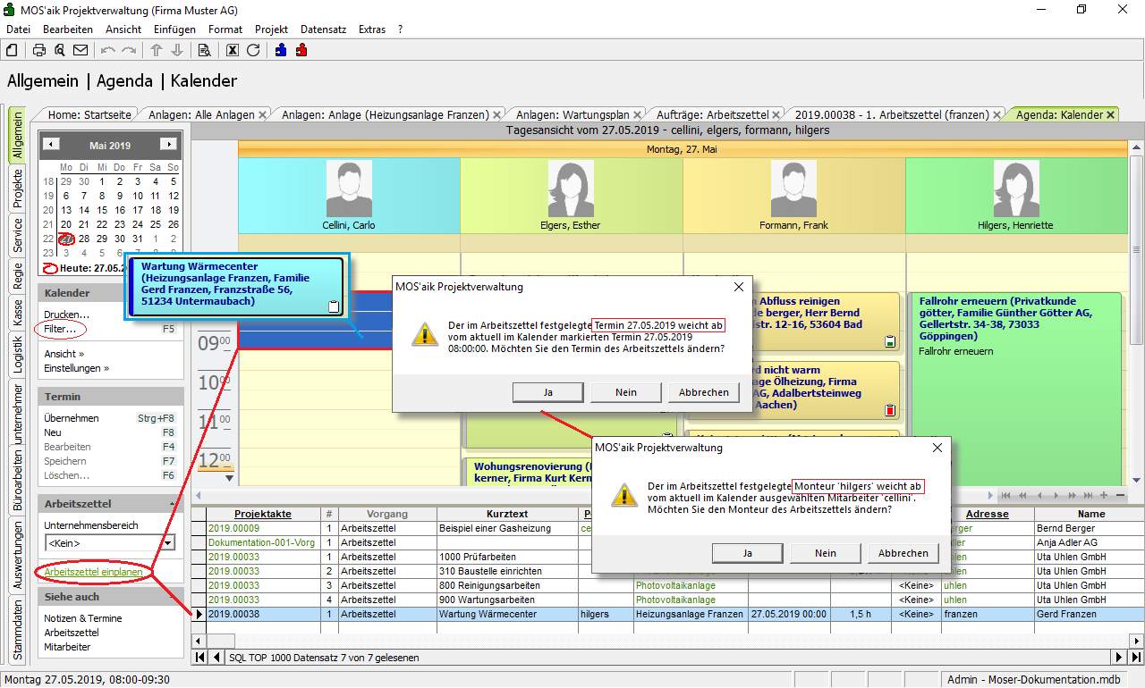The height and width of the screenshot is (688, 1145).
Task: Click the Excel export toolbar icon
Action: point(233,50)
